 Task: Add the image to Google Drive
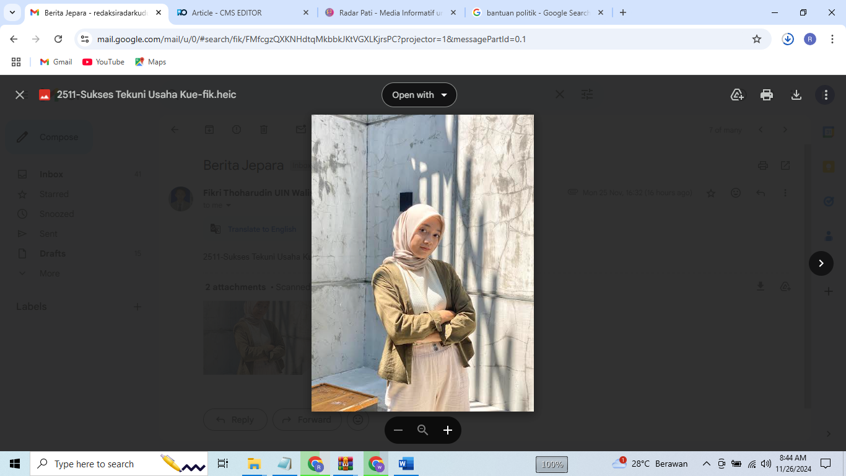pos(737,95)
